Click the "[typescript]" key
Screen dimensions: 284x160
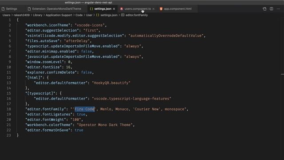pyautogui.click(x=40, y=93)
